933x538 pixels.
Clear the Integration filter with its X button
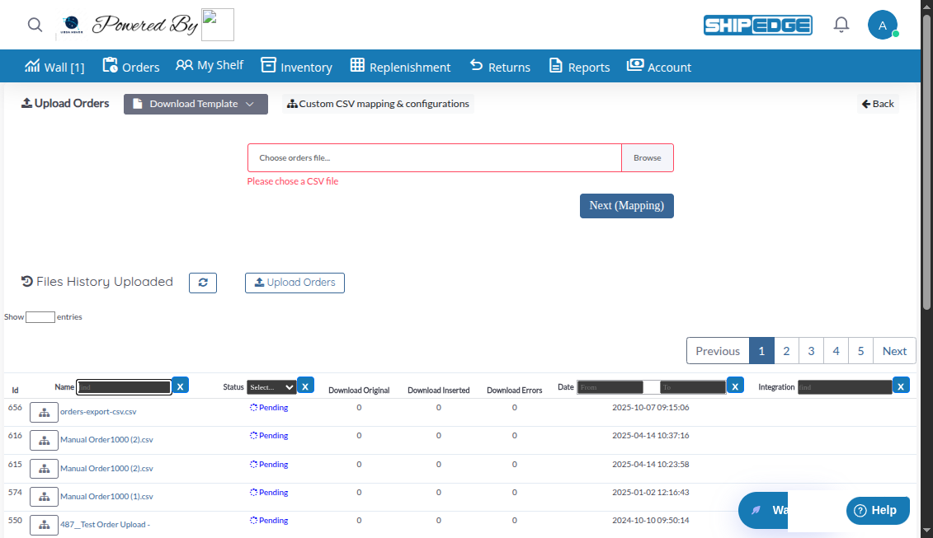point(901,385)
